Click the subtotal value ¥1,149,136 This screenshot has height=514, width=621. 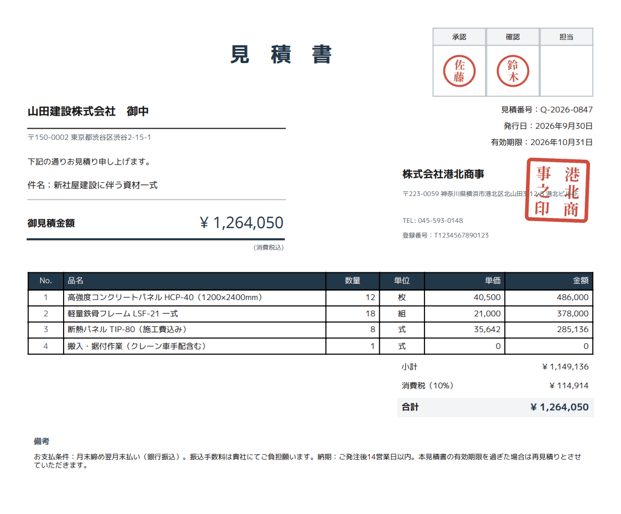point(565,367)
